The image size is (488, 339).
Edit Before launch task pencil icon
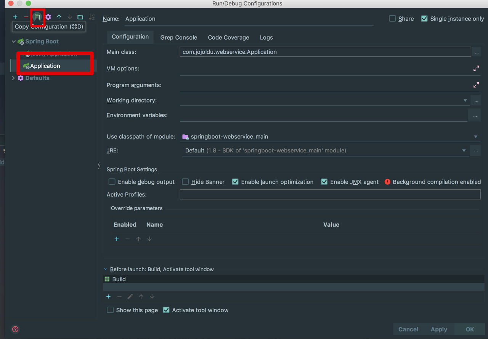tap(130, 296)
